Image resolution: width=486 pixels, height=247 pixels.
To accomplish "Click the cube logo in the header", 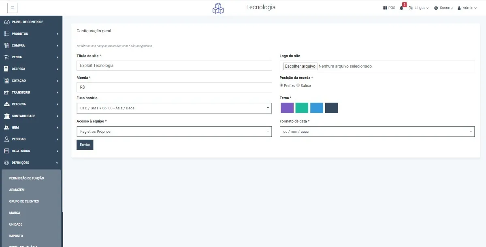I will [x=218, y=8].
